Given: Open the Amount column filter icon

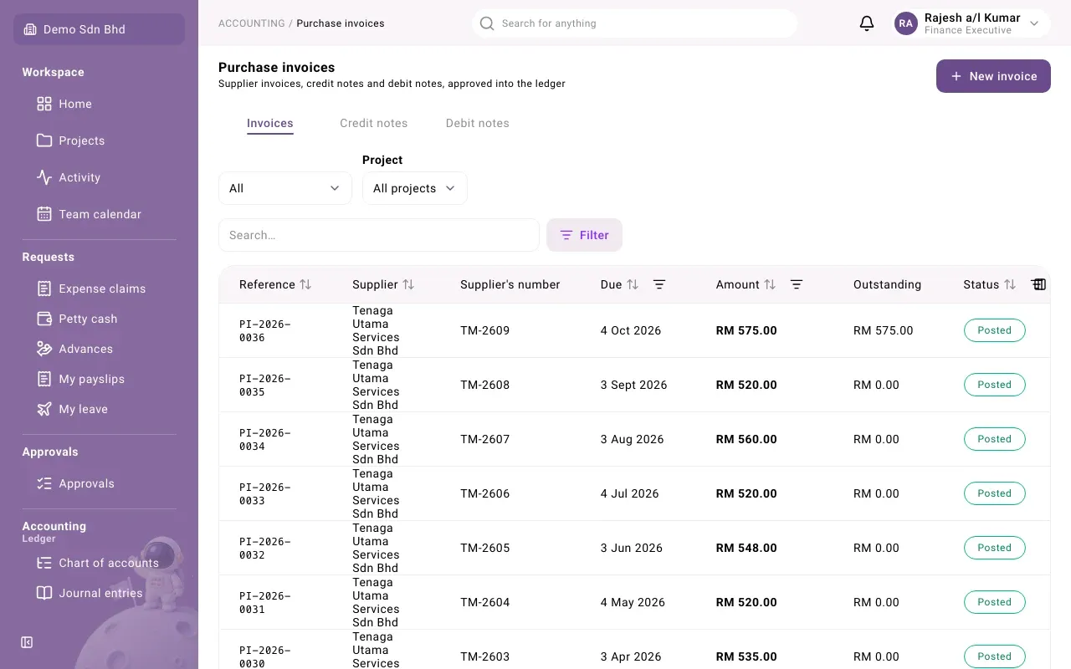Looking at the screenshot, I should click(797, 284).
